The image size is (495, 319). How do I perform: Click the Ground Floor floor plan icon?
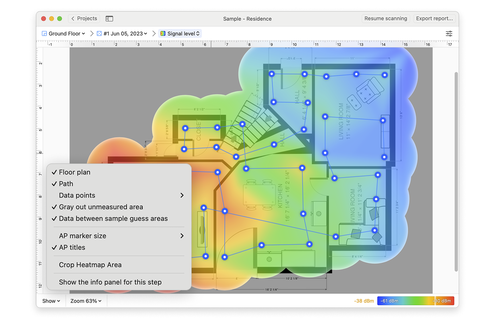point(44,34)
